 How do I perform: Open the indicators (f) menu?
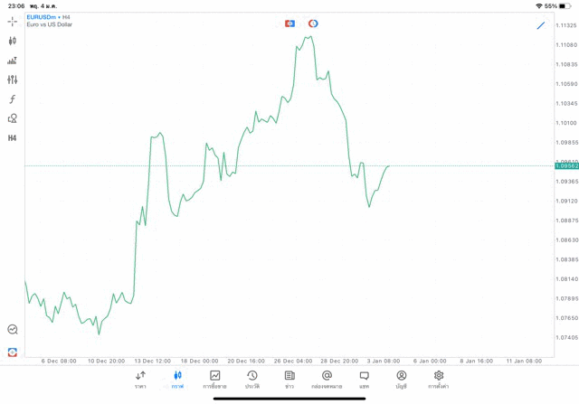click(13, 99)
